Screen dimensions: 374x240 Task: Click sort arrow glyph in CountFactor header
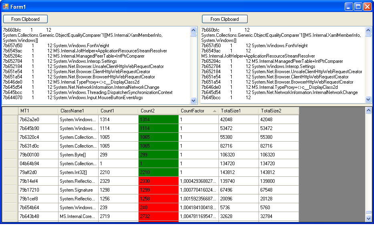[x=215, y=111]
